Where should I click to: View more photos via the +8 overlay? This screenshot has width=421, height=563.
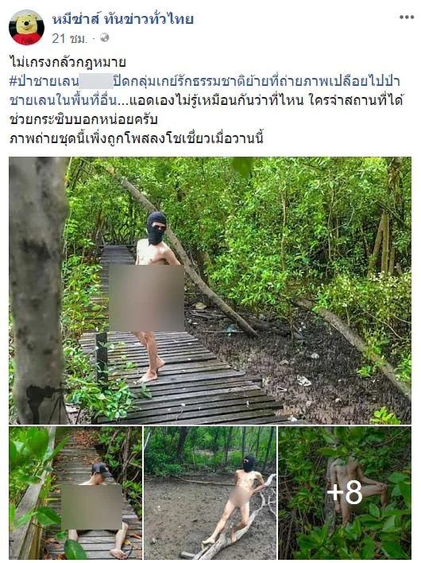(345, 492)
